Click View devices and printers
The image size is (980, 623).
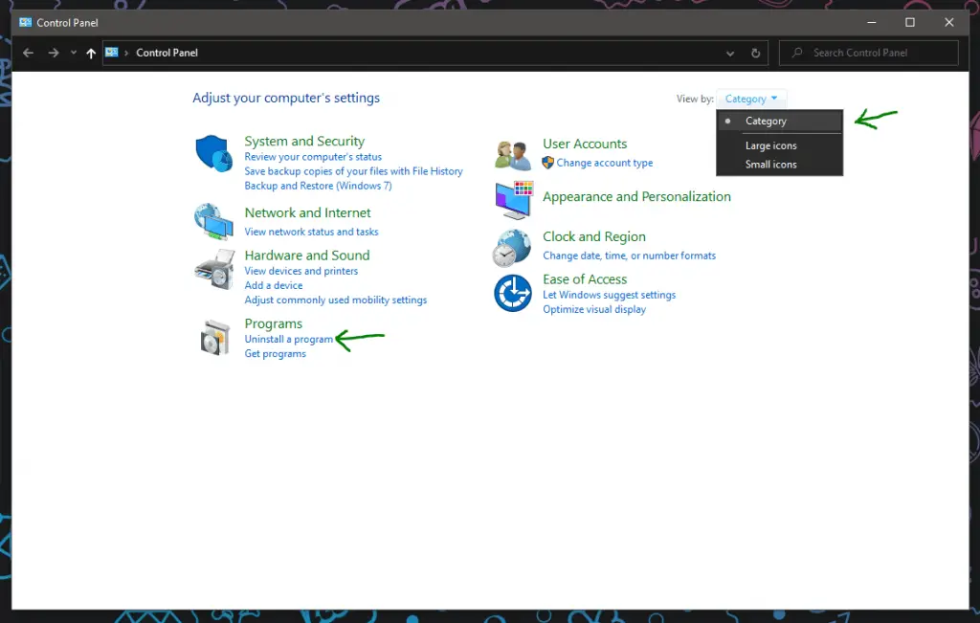coord(301,271)
